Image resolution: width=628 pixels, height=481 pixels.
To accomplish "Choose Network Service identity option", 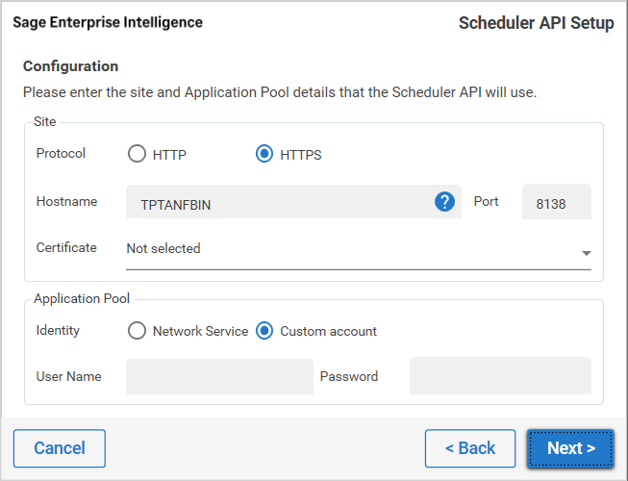I will click(x=138, y=331).
